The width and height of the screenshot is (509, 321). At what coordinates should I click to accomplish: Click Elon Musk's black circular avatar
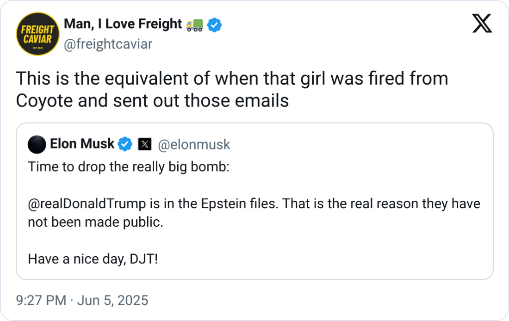pos(37,145)
